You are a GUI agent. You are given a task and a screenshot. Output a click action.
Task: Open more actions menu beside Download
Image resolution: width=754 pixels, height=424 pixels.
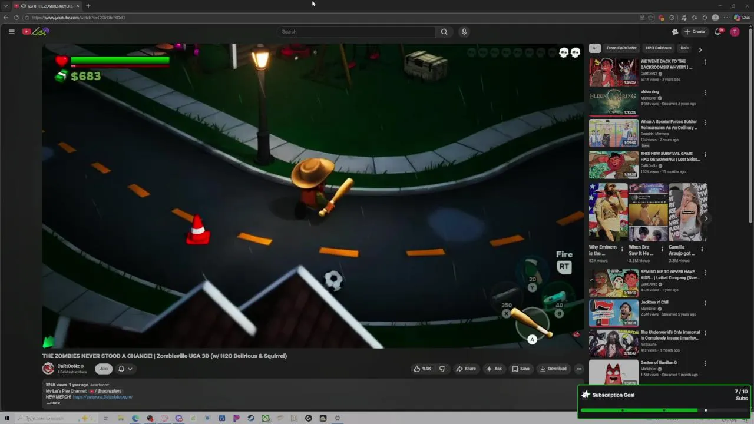579,369
